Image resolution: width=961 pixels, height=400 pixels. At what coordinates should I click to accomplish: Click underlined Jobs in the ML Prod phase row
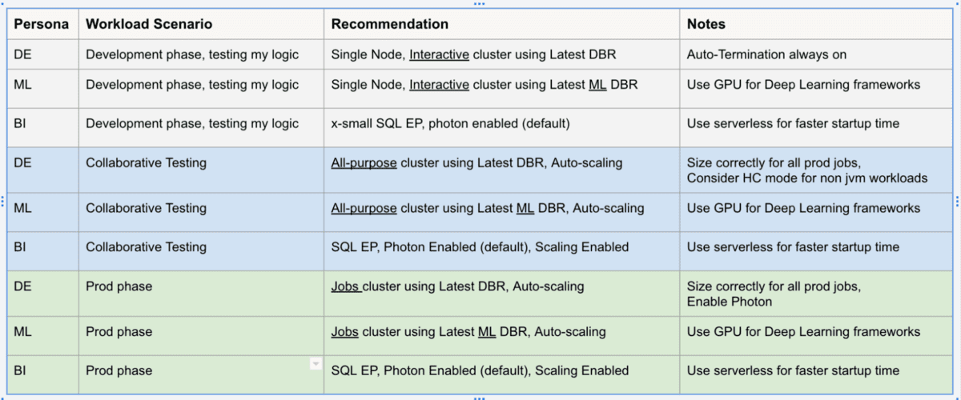(344, 332)
